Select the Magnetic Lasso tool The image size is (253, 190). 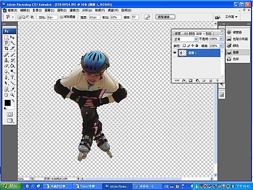pyautogui.click(x=6, y=43)
